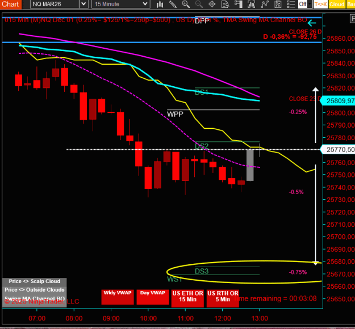Image resolution: width=355 pixels, height=329 pixels.
Task: Click the DS2 pivot label
Action: click(202, 146)
